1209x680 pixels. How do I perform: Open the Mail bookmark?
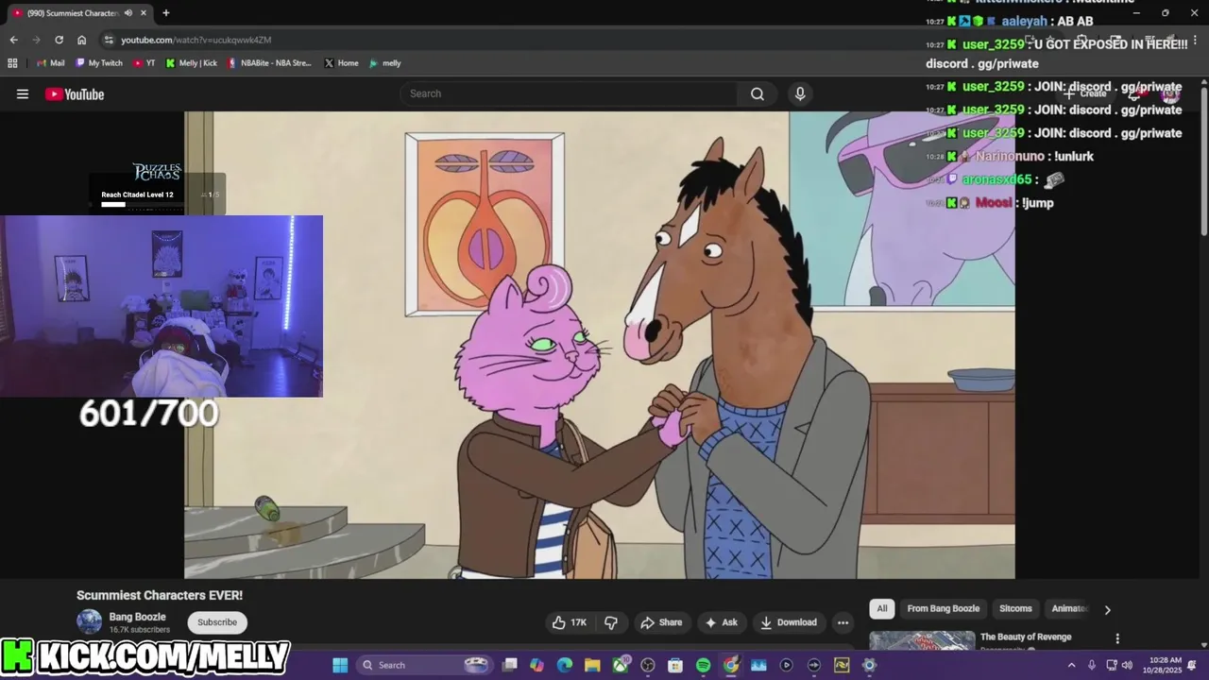(x=50, y=63)
